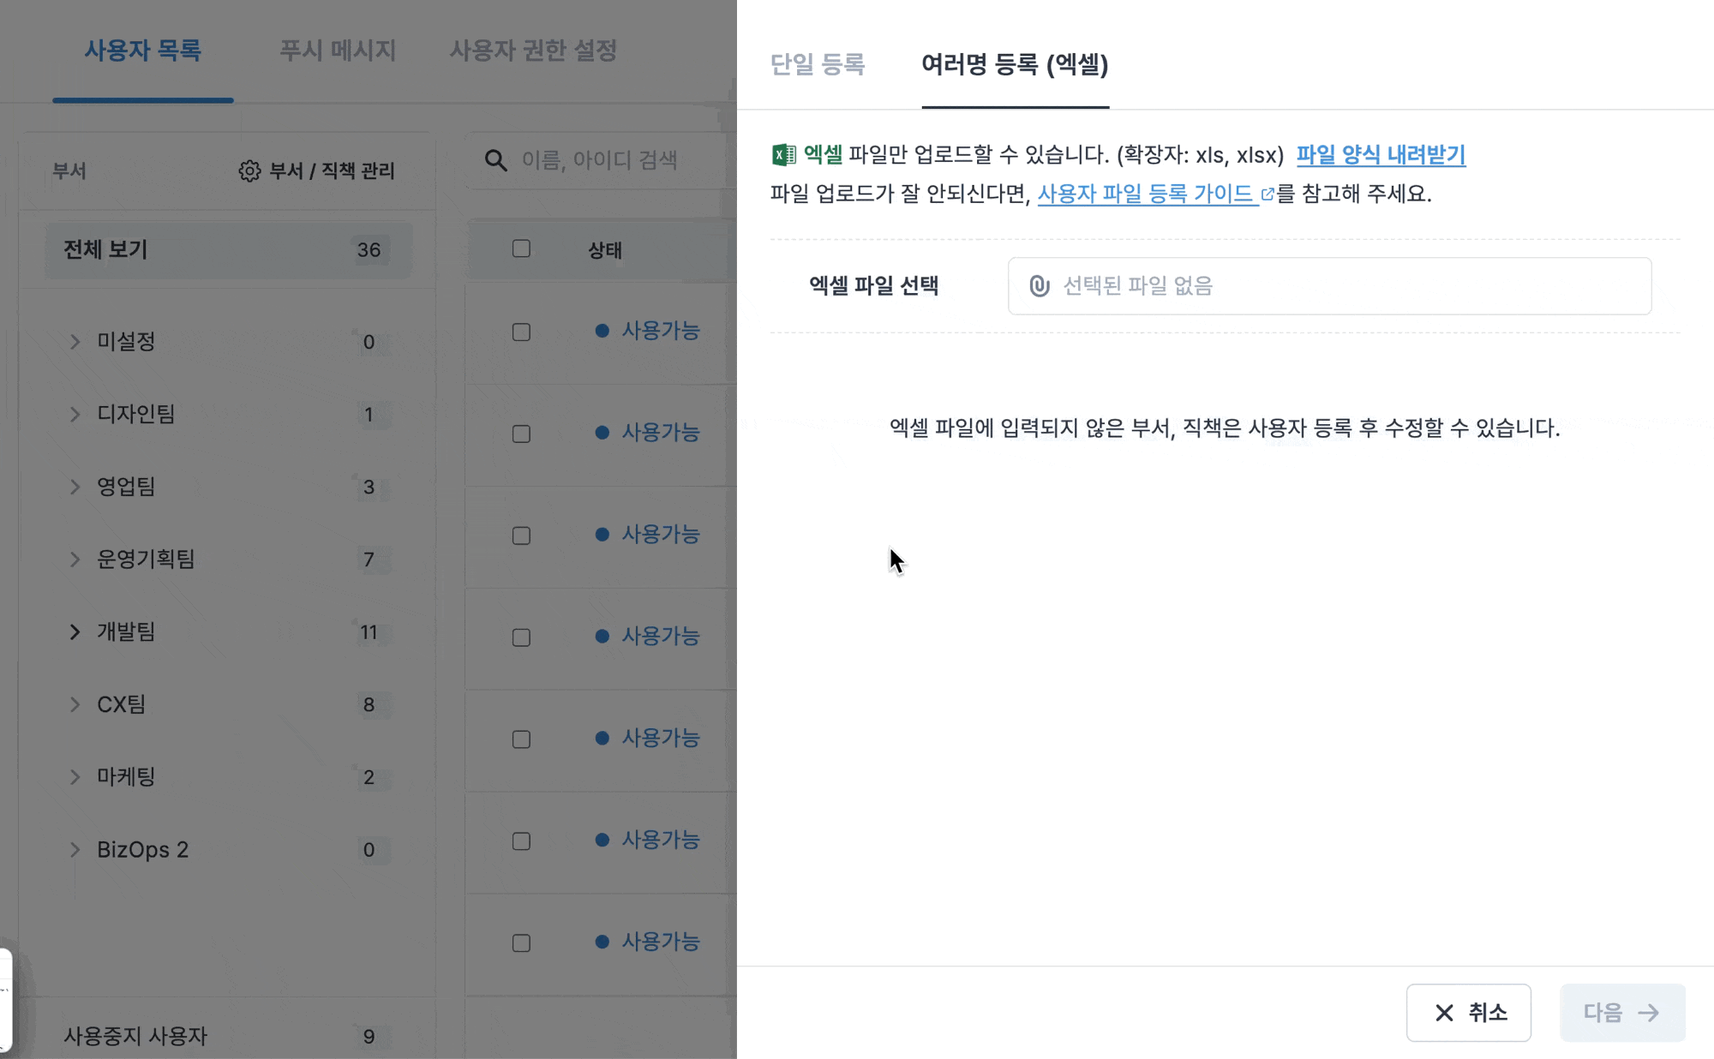Click the arrow icon on 다음 button
This screenshot has width=1714, height=1059.
pyautogui.click(x=1648, y=1013)
